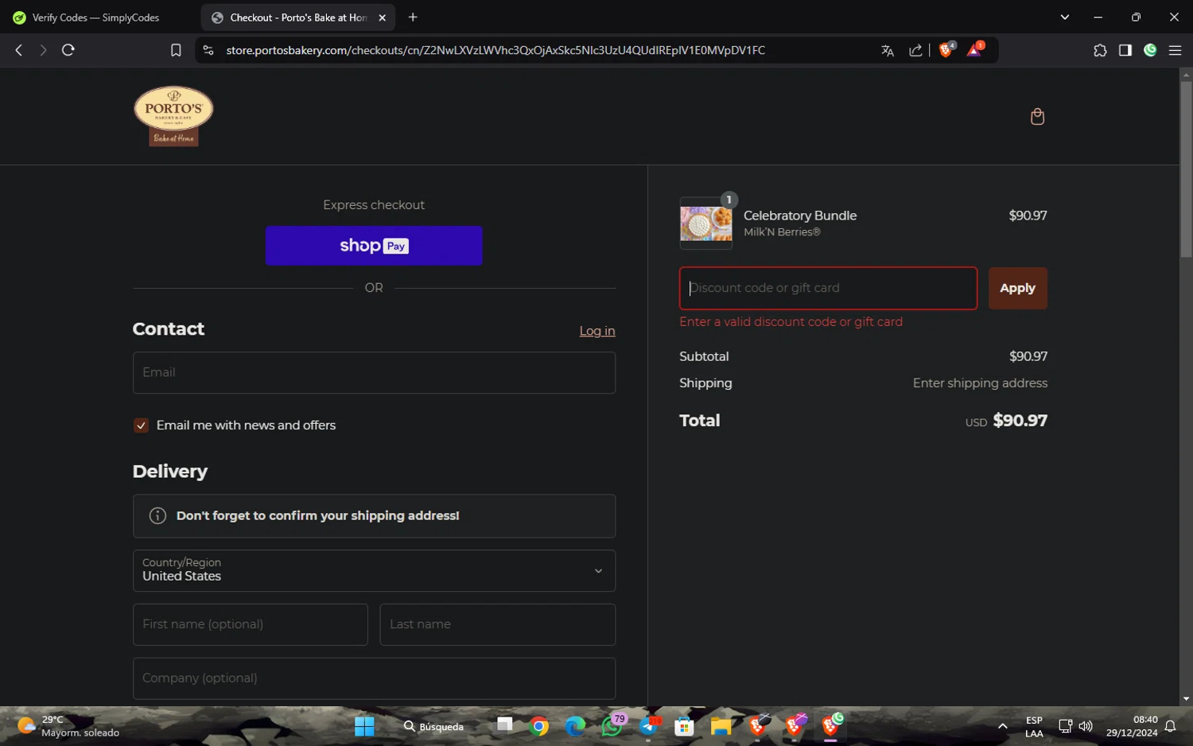Click the Apply discount button
Image resolution: width=1193 pixels, height=746 pixels.
pos(1017,288)
